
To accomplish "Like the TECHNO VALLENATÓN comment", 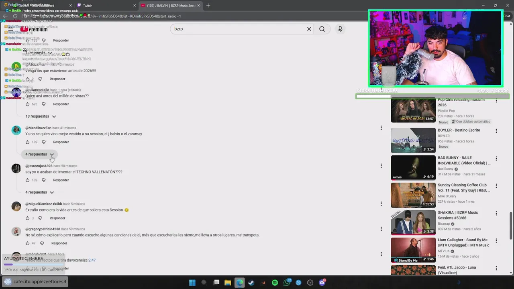I will click(27, 180).
